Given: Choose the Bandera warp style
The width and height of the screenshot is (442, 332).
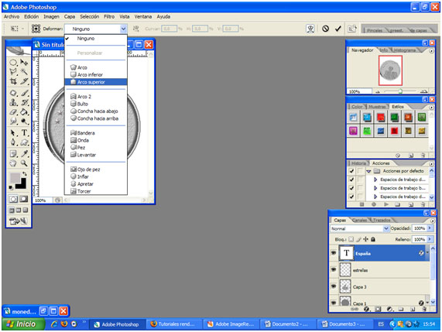Looking at the screenshot, I should click(x=96, y=133).
